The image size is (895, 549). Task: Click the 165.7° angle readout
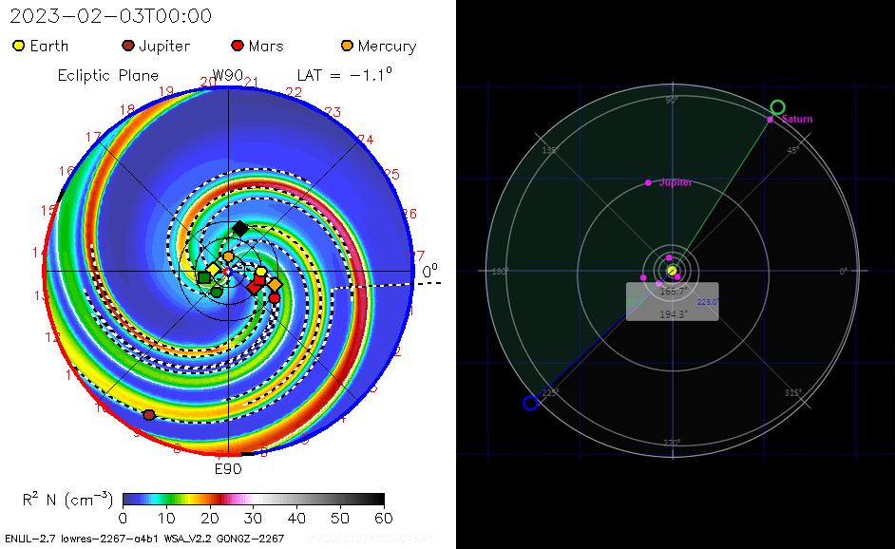673,293
